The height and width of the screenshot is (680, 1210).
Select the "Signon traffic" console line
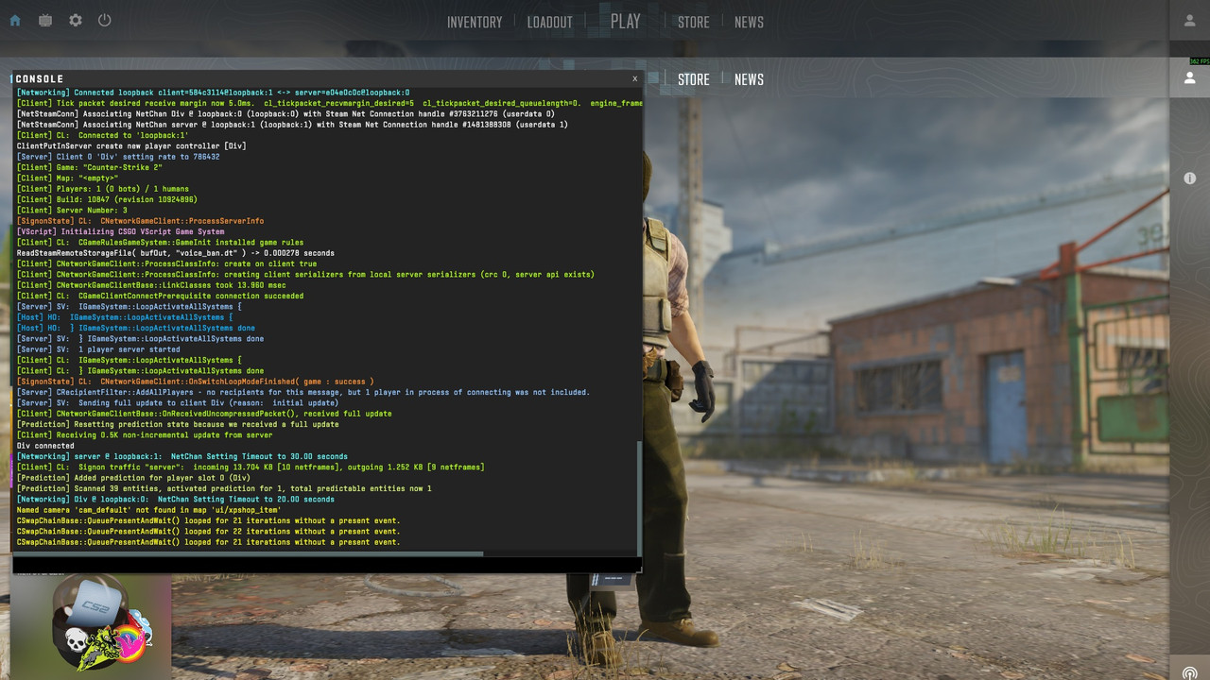[251, 467]
